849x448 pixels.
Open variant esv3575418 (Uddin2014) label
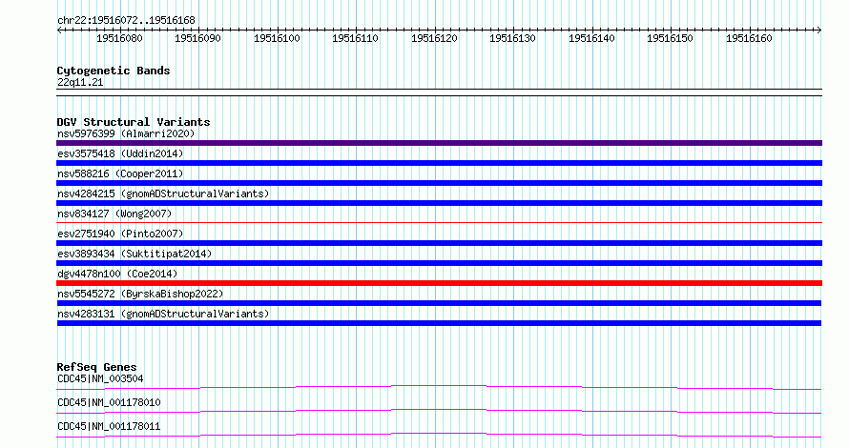[120, 153]
